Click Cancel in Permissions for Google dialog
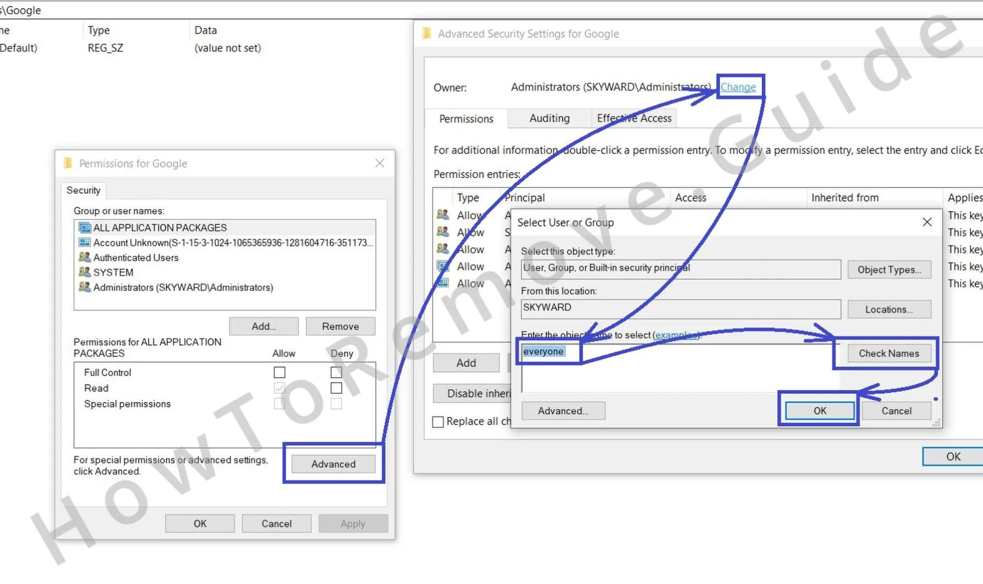 coord(277,523)
